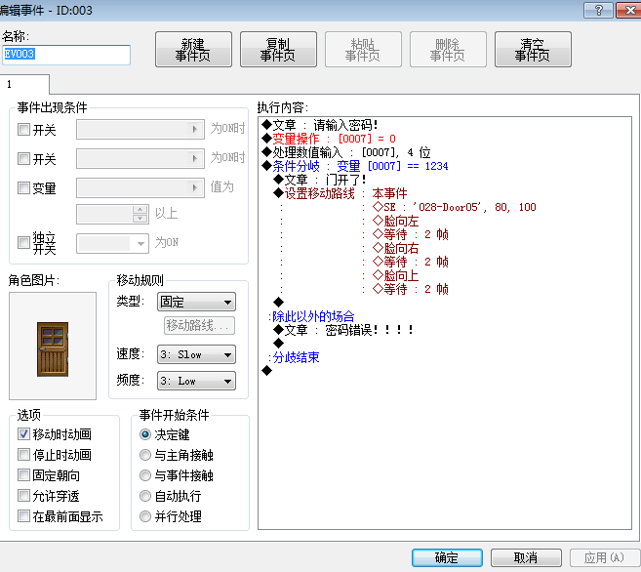The width and height of the screenshot is (641, 572).
Task: Open the 频度 dropdown showing 3: Low
Action: (x=197, y=381)
